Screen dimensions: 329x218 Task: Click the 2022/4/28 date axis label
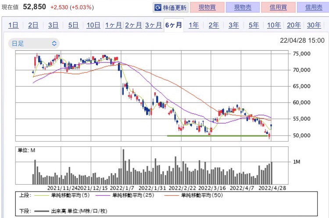click(272, 188)
